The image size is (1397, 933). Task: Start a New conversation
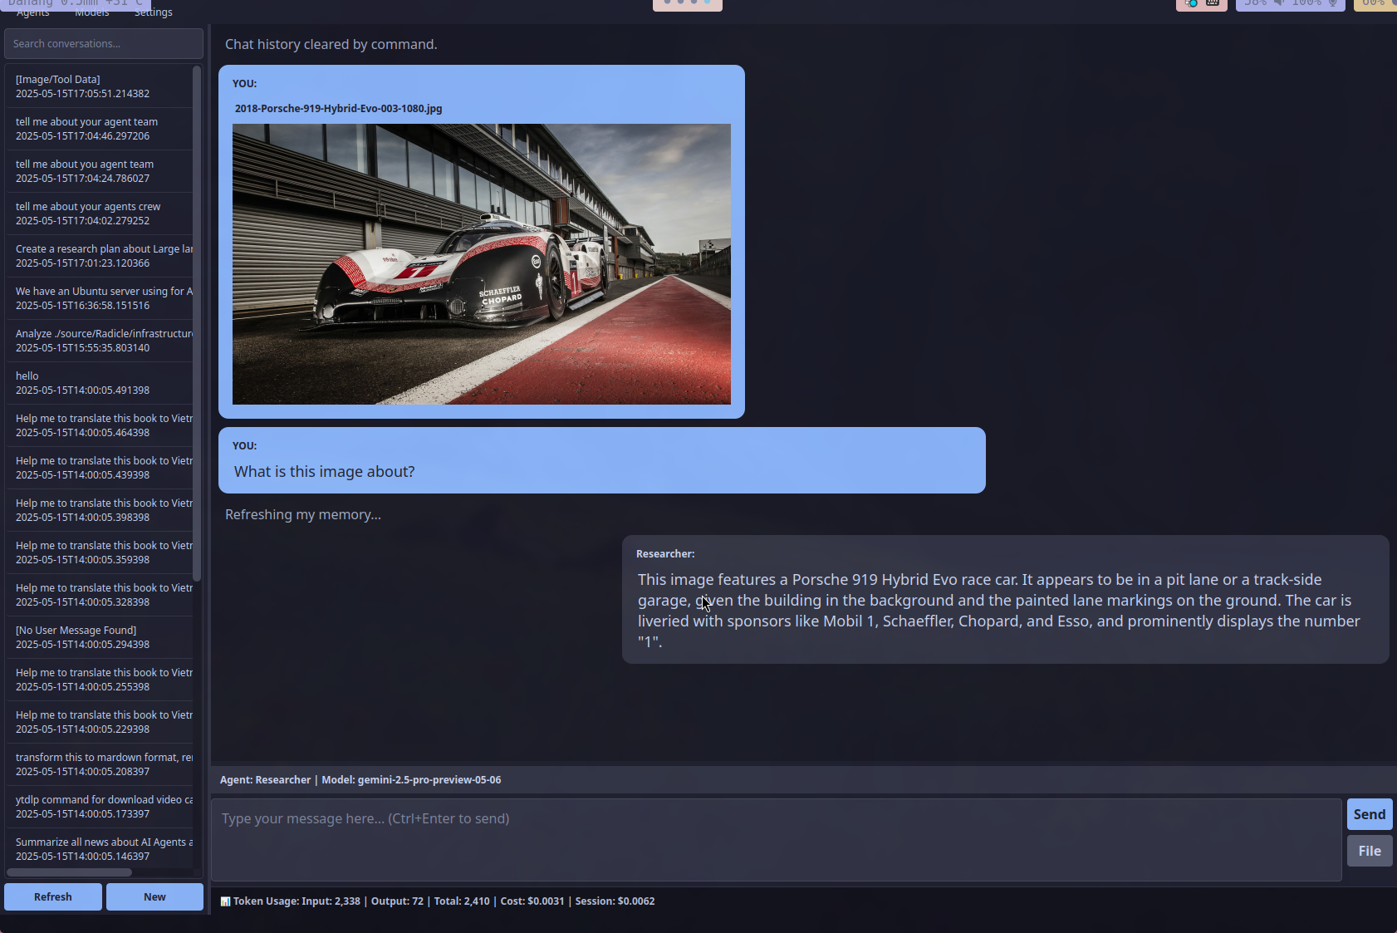click(x=154, y=896)
